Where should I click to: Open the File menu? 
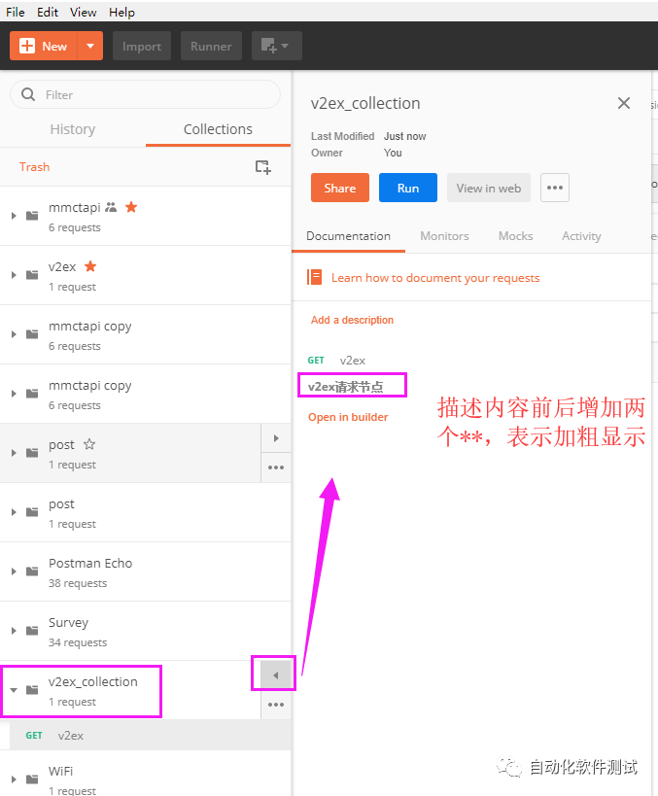[x=16, y=13]
